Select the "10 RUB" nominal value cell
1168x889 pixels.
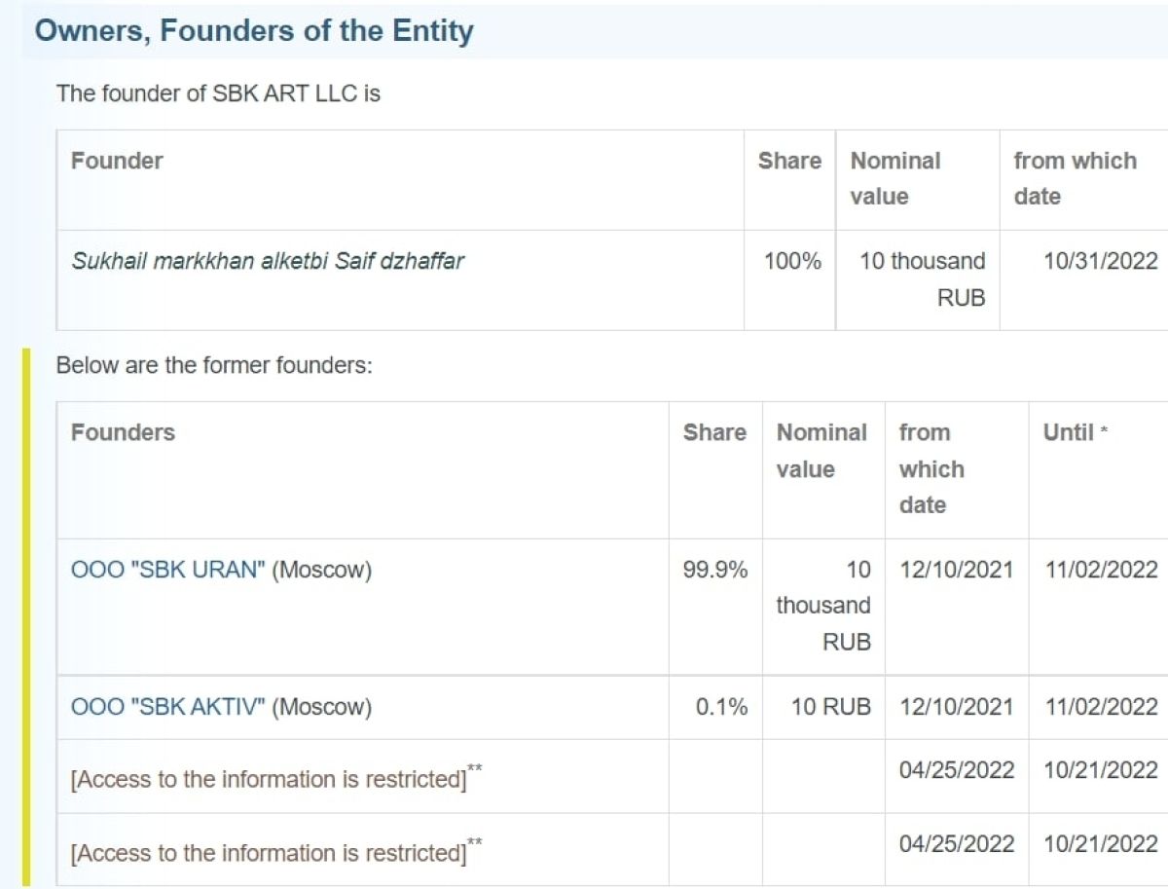(830, 707)
